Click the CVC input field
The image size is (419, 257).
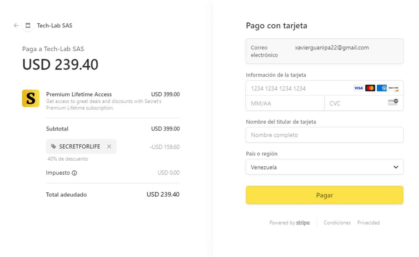coord(355,103)
